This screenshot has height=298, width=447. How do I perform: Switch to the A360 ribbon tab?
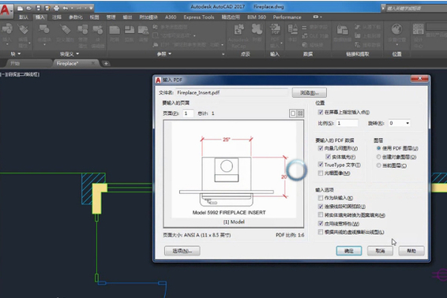[171, 17]
